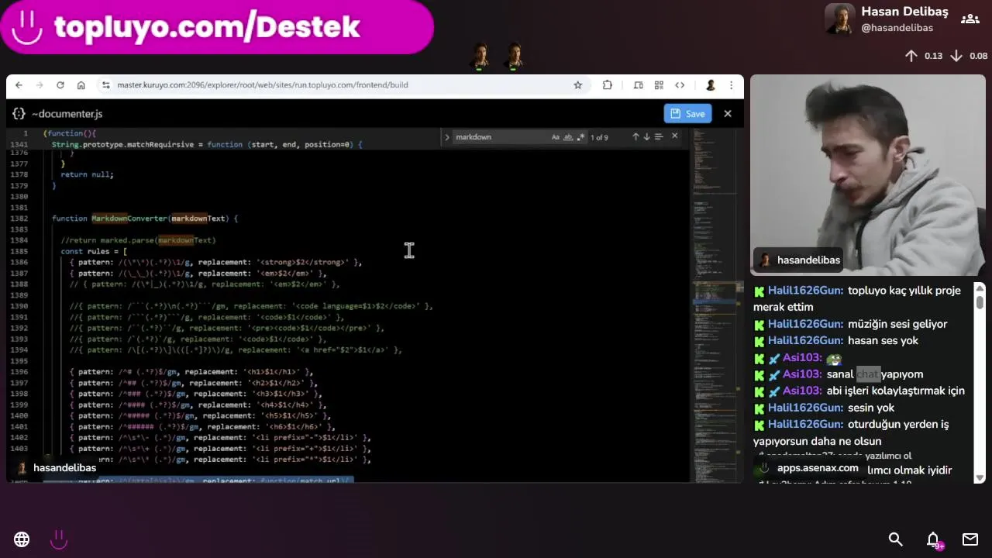The image size is (992, 558).
Task: Click the address bar URL field
Action: pyautogui.click(x=341, y=85)
